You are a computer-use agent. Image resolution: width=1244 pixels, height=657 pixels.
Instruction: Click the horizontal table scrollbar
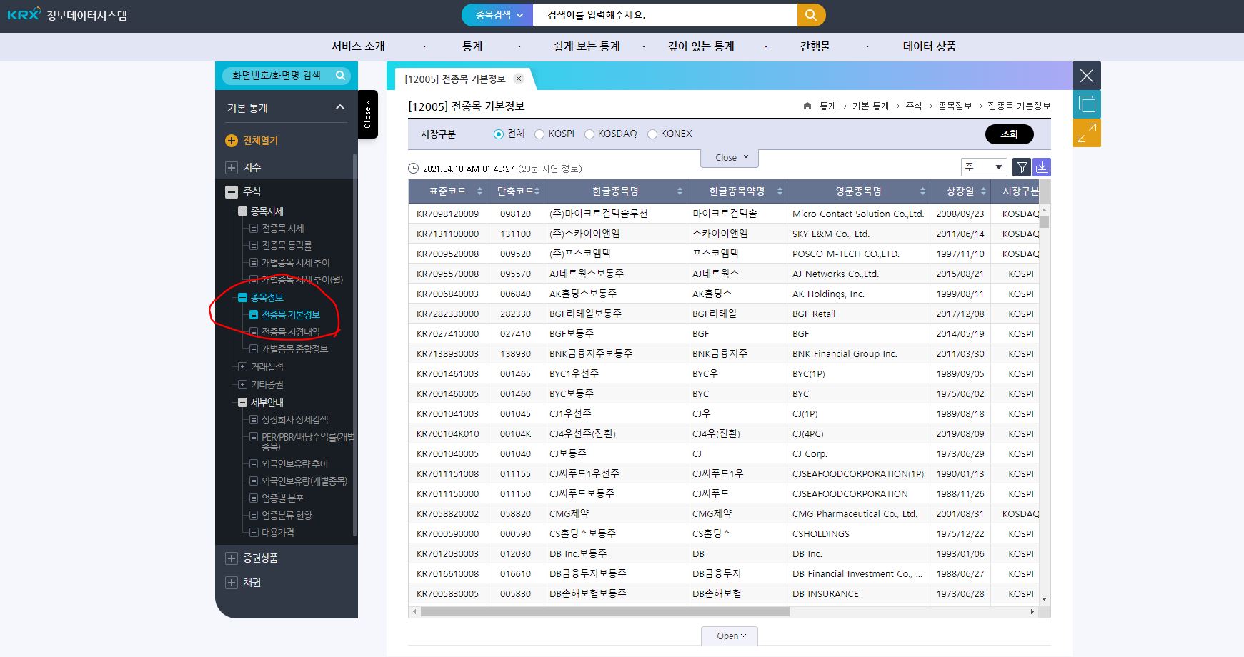point(604,612)
